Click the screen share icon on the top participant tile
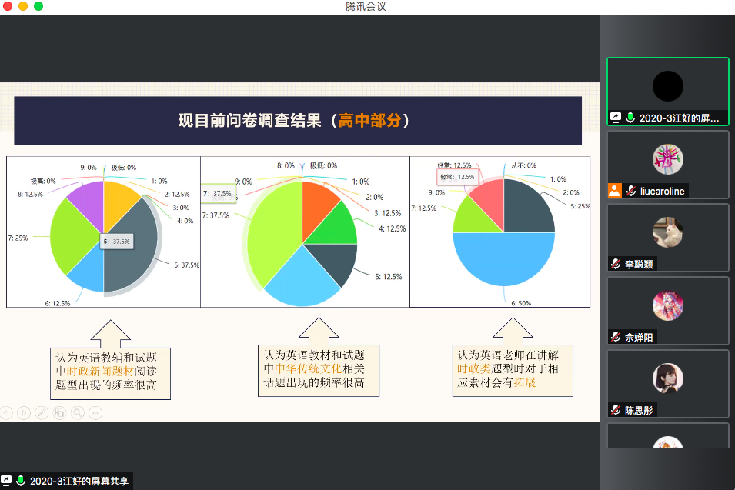Image resolution: width=735 pixels, height=490 pixels. click(x=616, y=118)
